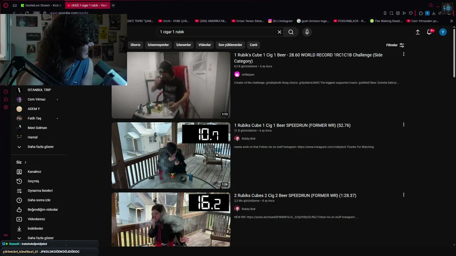Open the YouTube account avatar menu
The image size is (456, 256).
[443, 32]
